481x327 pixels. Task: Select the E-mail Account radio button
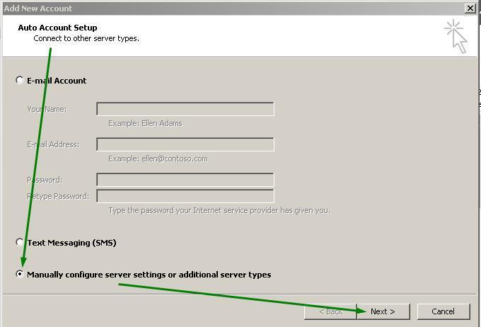click(20, 80)
